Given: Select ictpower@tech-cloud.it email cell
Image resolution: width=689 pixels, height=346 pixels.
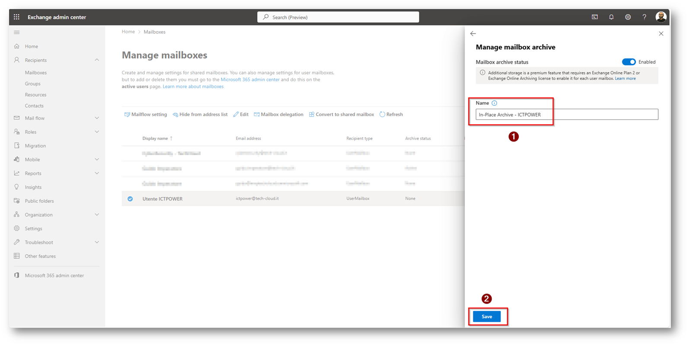Looking at the screenshot, I should pyautogui.click(x=257, y=198).
